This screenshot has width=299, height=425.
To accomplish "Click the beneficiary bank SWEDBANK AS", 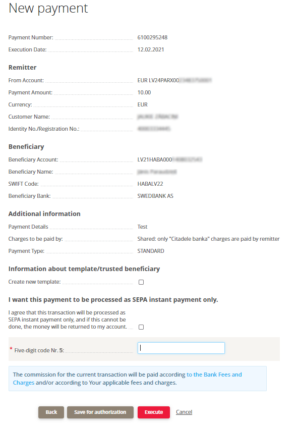I will [155, 196].
